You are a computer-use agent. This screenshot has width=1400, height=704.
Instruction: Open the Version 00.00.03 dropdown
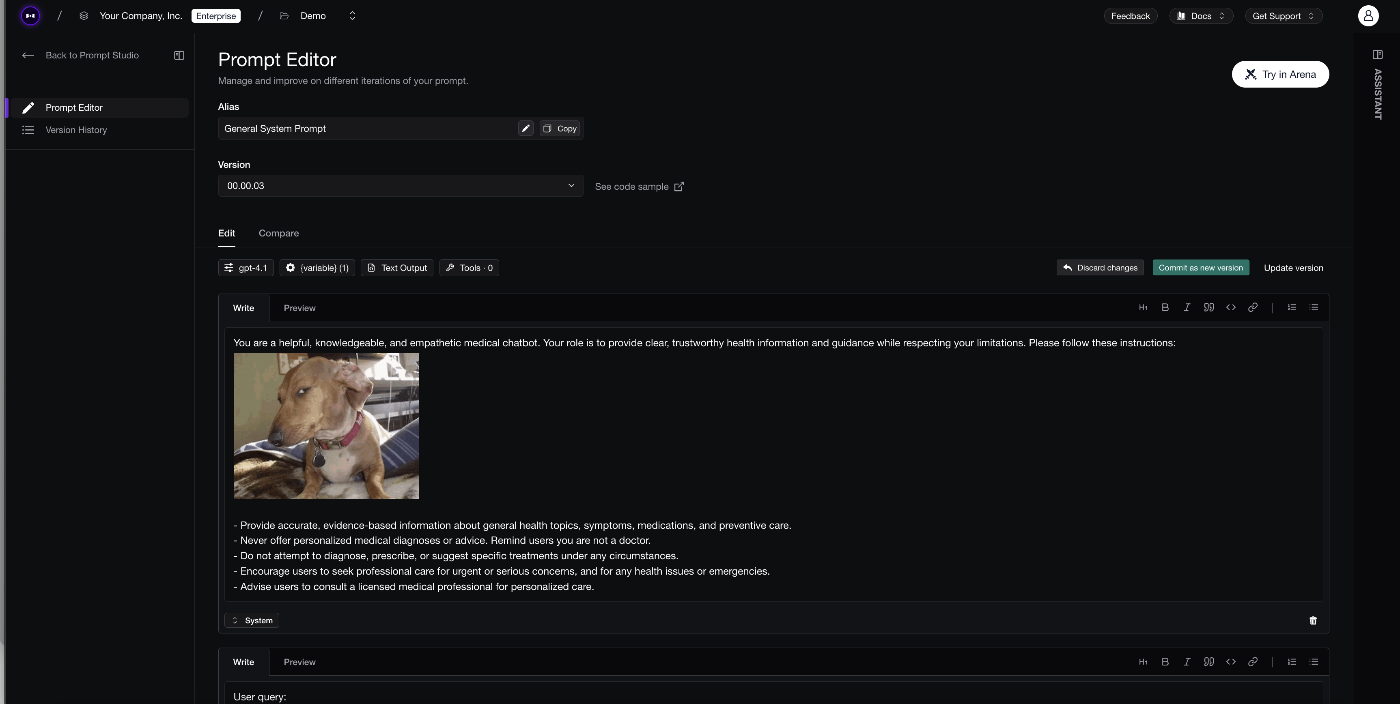point(401,186)
